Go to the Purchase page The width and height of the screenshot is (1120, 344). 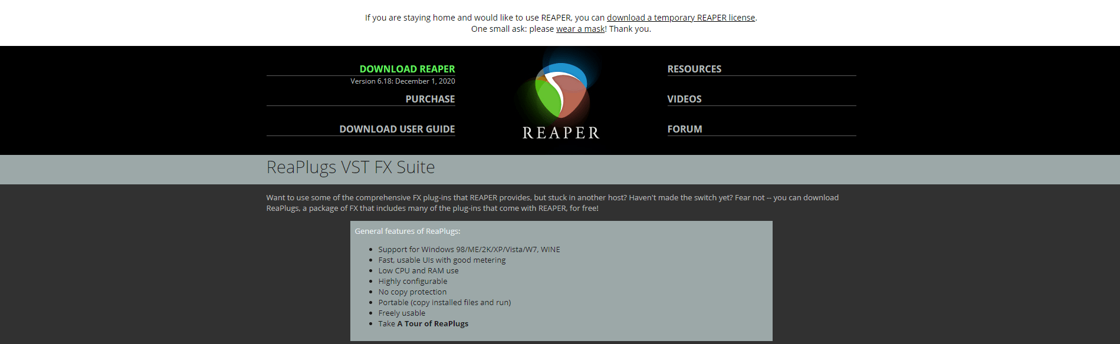430,99
